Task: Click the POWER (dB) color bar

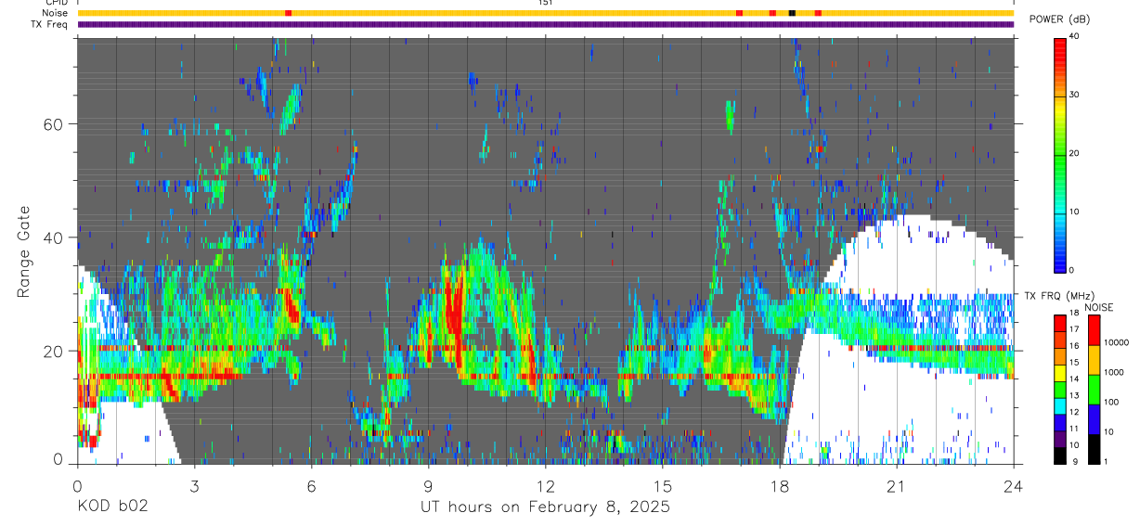Action: 1060,154
